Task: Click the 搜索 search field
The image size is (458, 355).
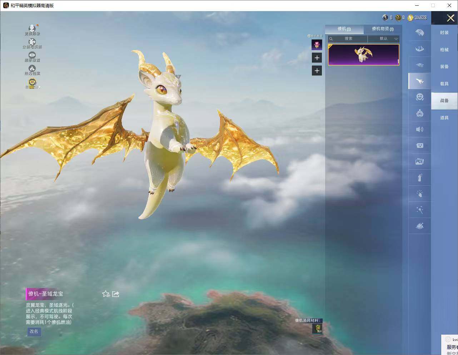Action: point(348,39)
